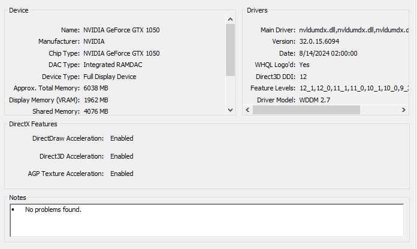Click the Display Memory value 1962 MB
Screen dimensions: 417x249
pyautogui.click(x=96, y=100)
